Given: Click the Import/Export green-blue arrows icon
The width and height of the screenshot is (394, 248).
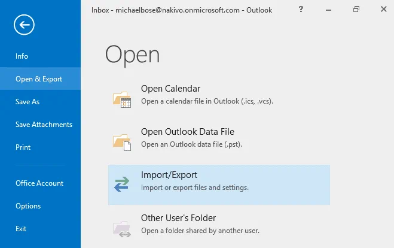Looking at the screenshot, I should (121, 184).
